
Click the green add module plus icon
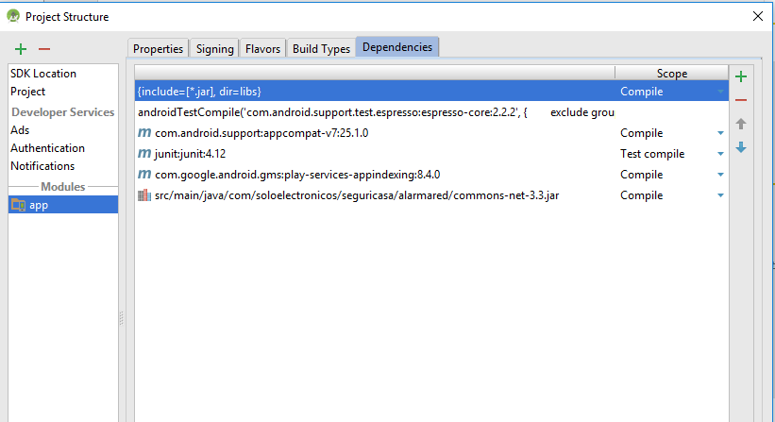click(21, 49)
